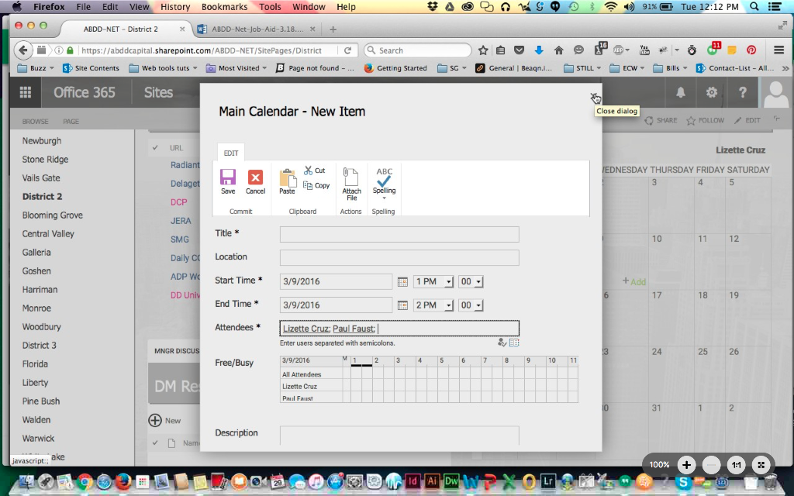Click the red Cancel icon
This screenshot has width=794, height=496.
(x=255, y=181)
